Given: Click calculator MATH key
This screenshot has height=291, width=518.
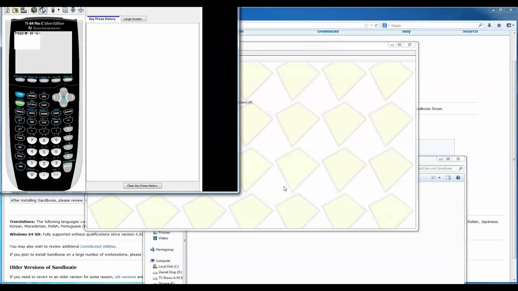Looking at the screenshot, I should click(20, 112).
